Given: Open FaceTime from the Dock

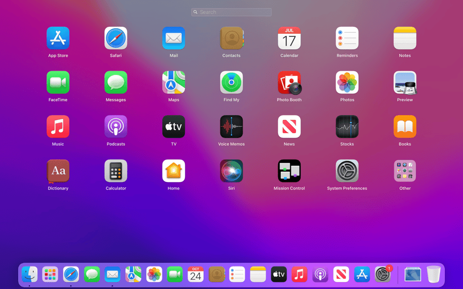Looking at the screenshot, I should pos(175,274).
